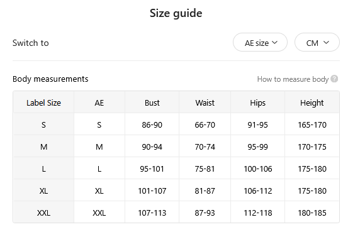
Task: Click the Waist column header
Action: pyautogui.click(x=205, y=102)
